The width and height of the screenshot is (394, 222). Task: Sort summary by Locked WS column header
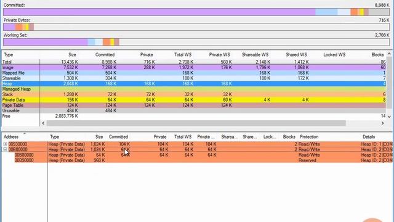[334, 55]
